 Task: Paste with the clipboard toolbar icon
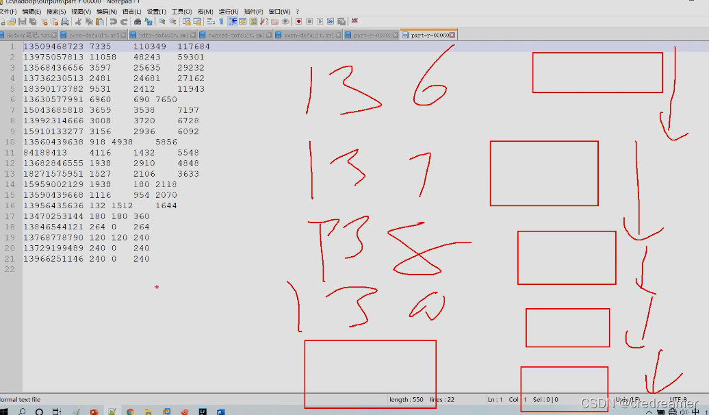[100, 21]
